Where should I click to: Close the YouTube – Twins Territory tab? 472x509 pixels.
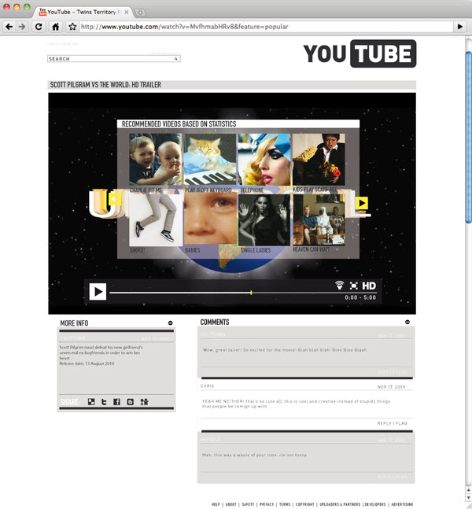[127, 12]
